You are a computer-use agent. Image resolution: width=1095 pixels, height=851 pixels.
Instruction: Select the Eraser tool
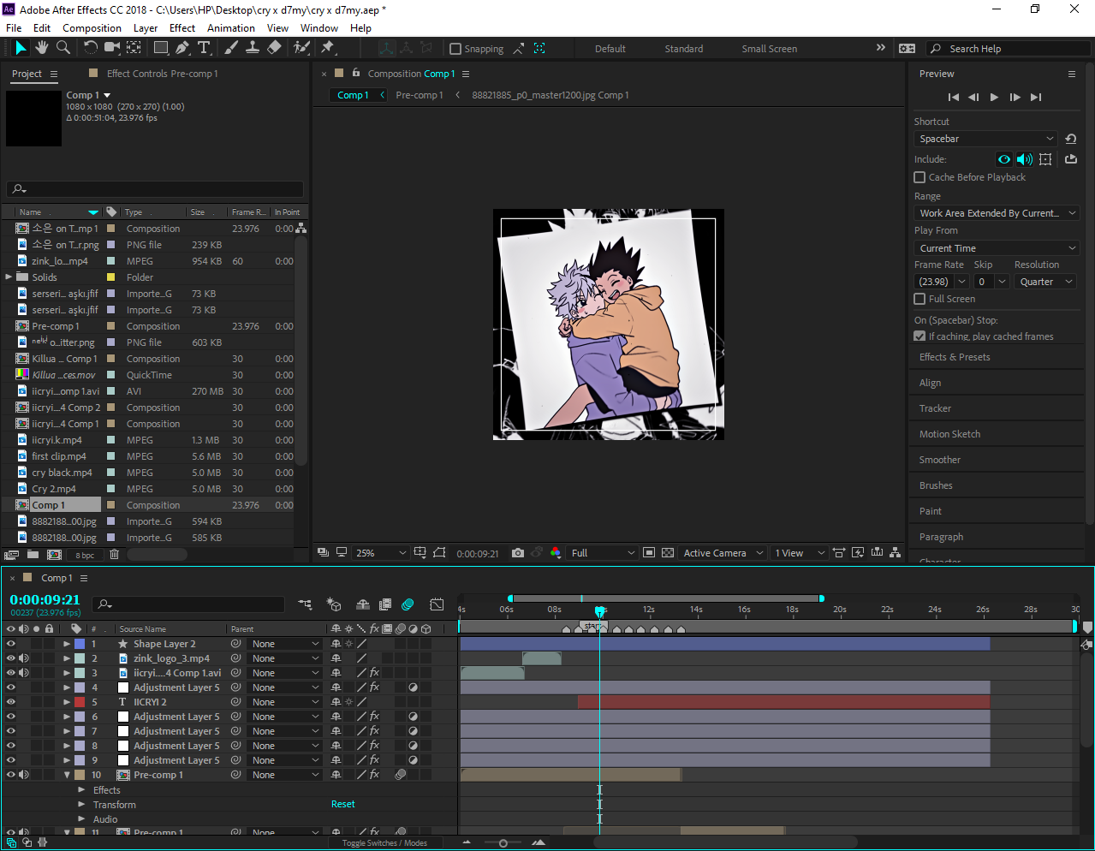pyautogui.click(x=274, y=48)
